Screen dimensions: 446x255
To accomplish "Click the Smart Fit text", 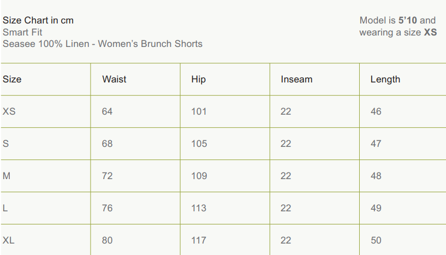I will [x=22, y=32].
